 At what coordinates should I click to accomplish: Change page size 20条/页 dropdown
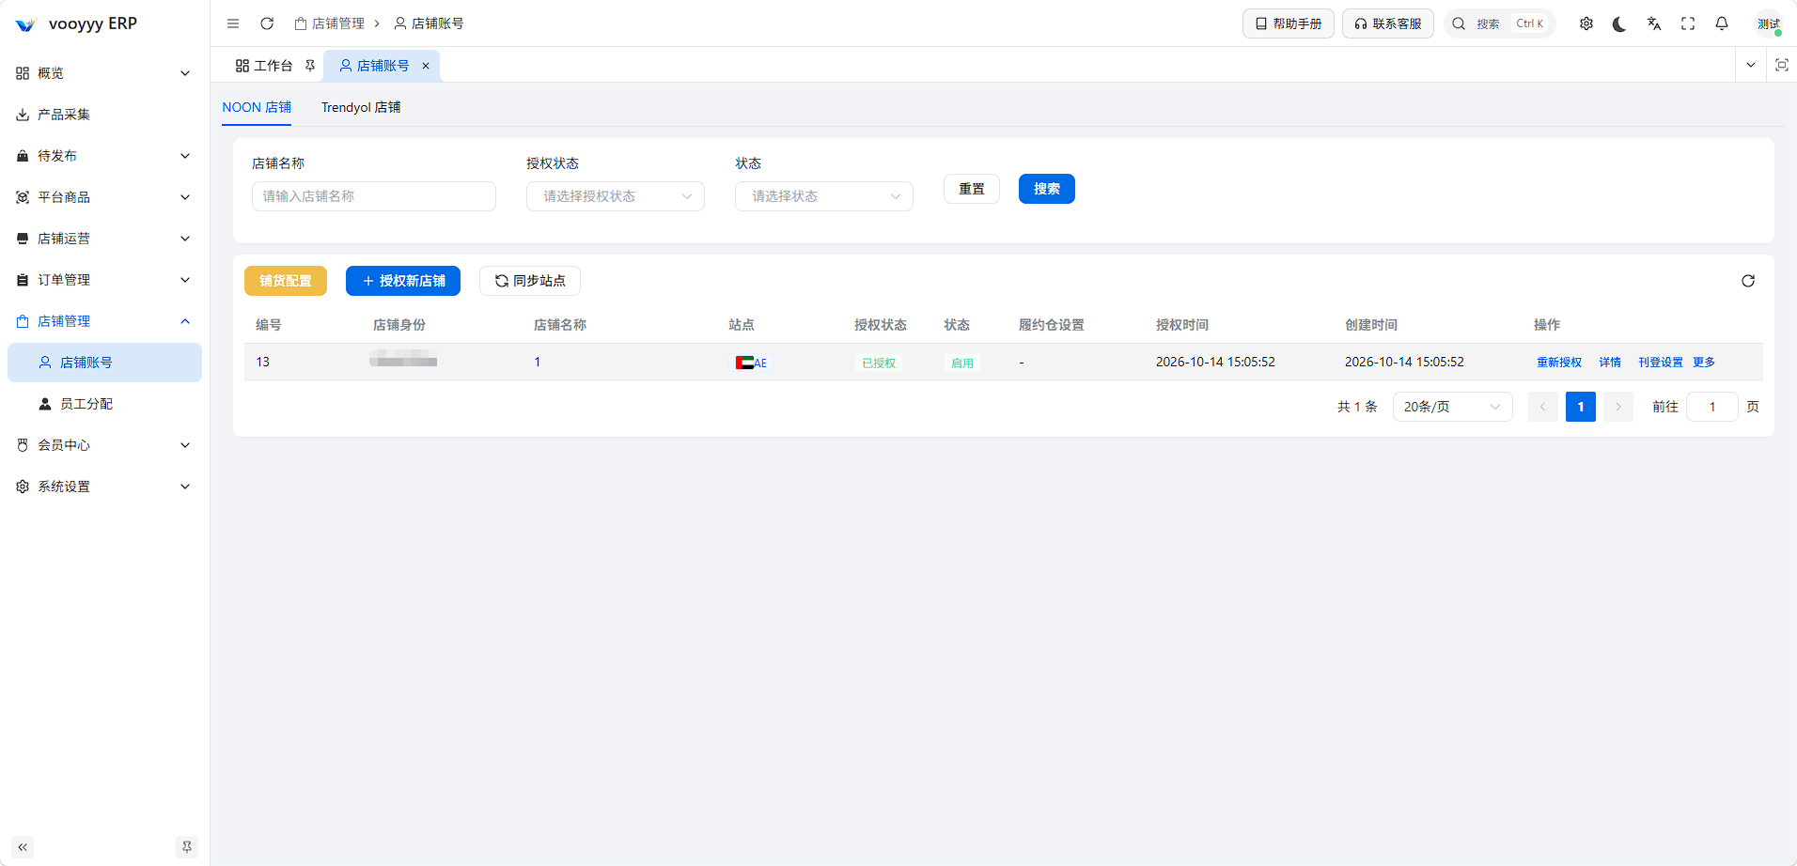pyautogui.click(x=1453, y=407)
